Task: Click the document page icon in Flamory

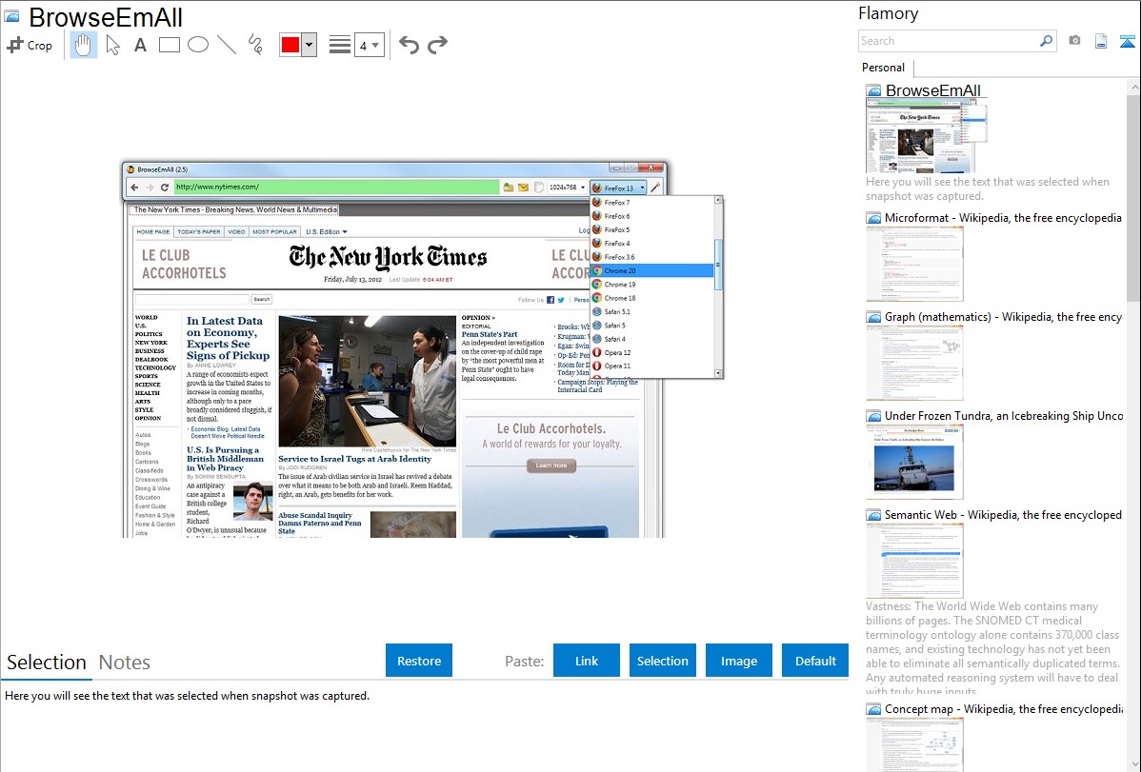Action: (1101, 42)
